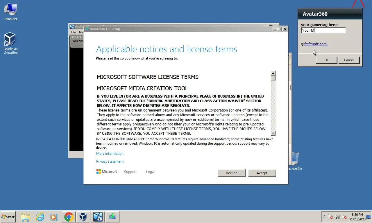
Task: Click the Action Center flag tray icon
Action: click(330, 217)
